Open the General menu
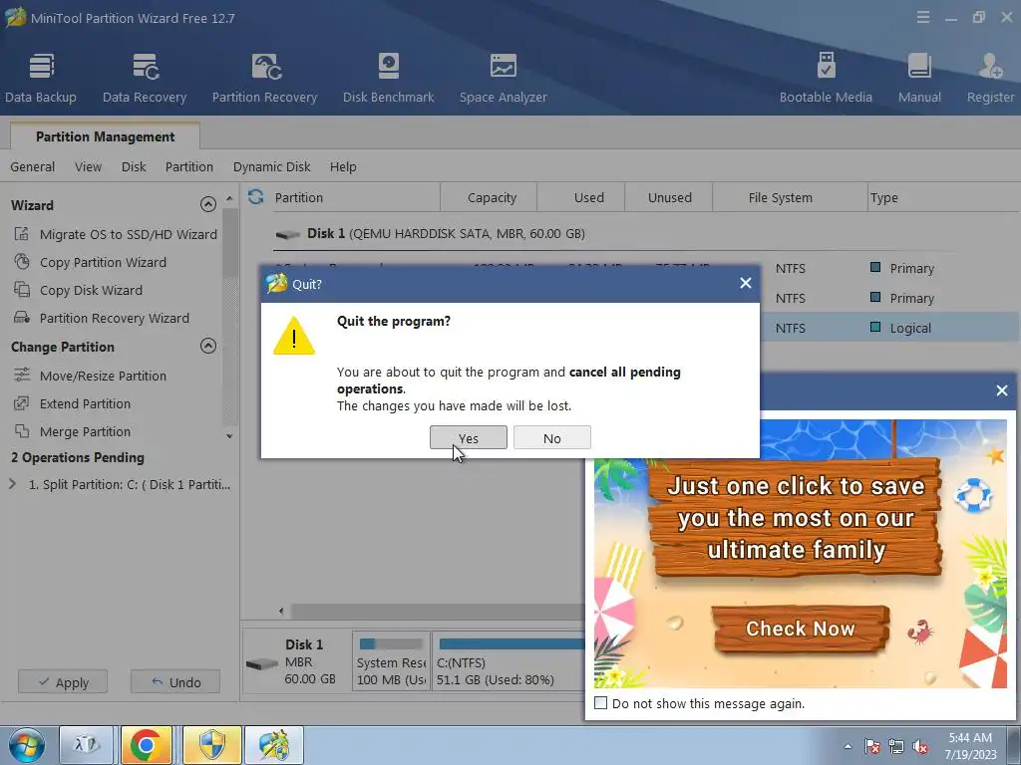Image resolution: width=1021 pixels, height=765 pixels. click(33, 167)
